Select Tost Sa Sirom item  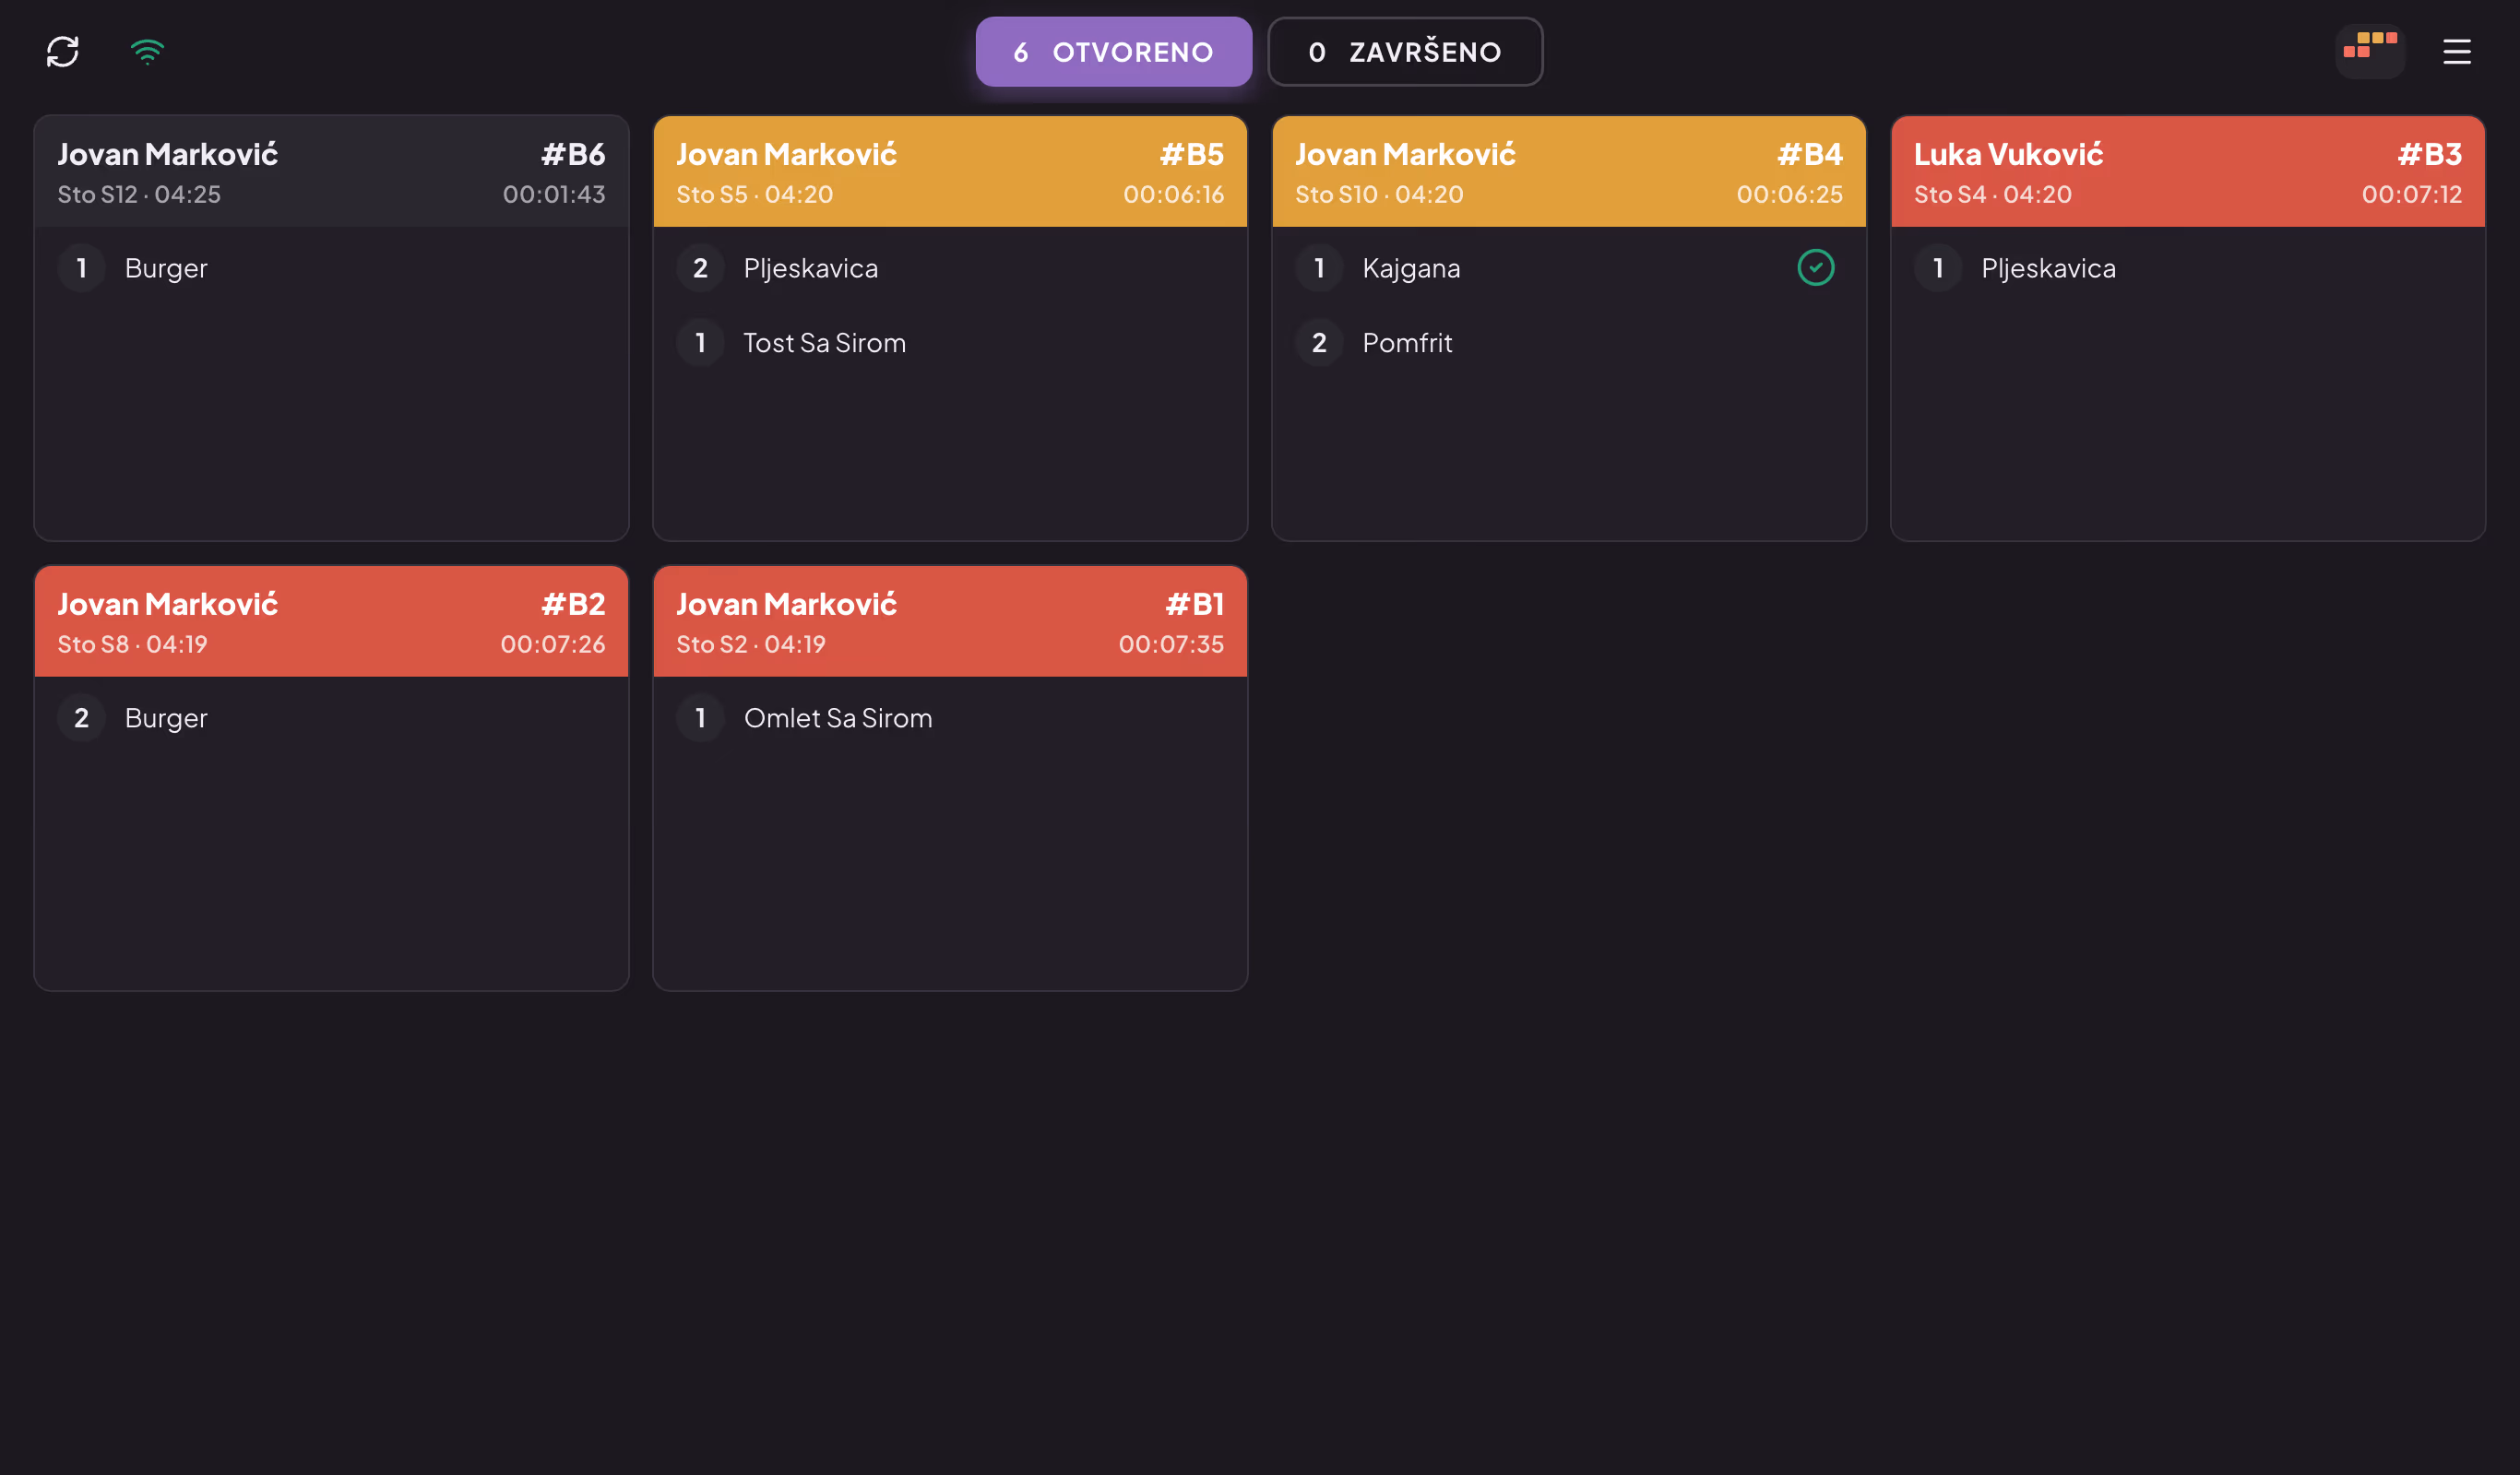click(x=950, y=343)
